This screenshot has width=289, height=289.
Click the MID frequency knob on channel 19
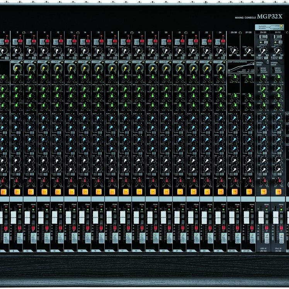(153, 89)
